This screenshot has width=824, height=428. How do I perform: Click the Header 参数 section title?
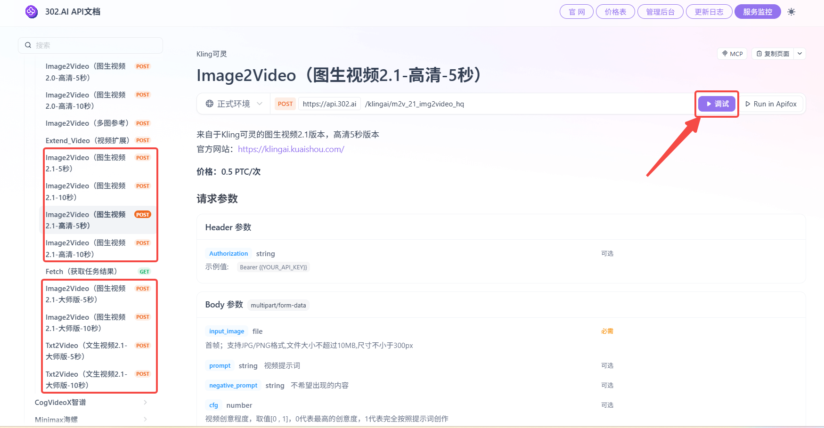(x=228, y=227)
